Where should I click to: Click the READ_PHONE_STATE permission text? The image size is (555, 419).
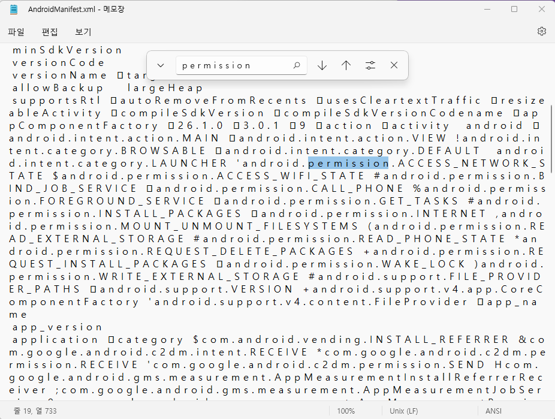click(x=432, y=239)
